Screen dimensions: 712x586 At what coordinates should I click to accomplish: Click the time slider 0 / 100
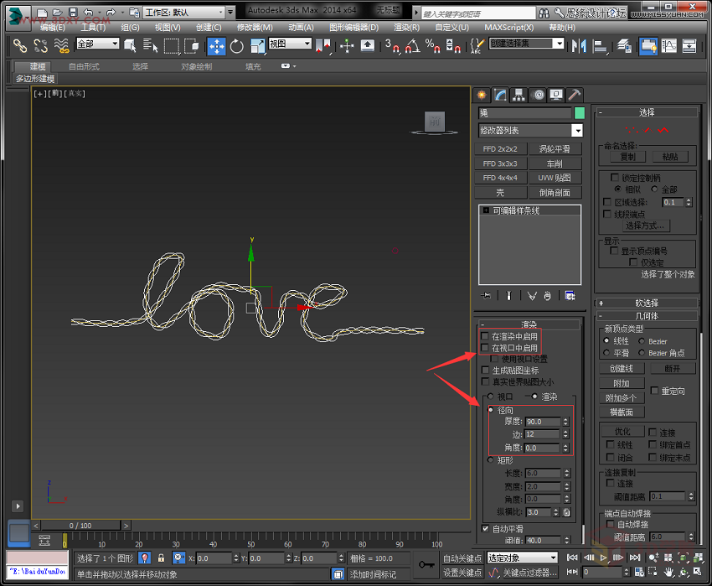(x=80, y=526)
